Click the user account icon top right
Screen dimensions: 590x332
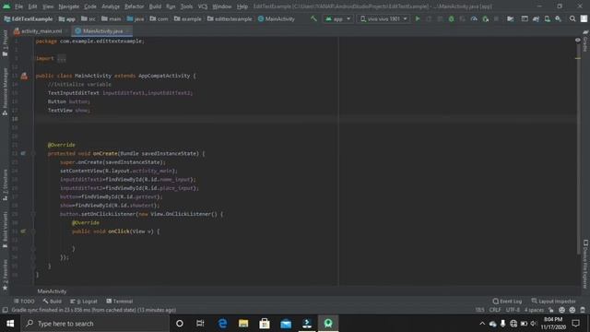(x=584, y=18)
